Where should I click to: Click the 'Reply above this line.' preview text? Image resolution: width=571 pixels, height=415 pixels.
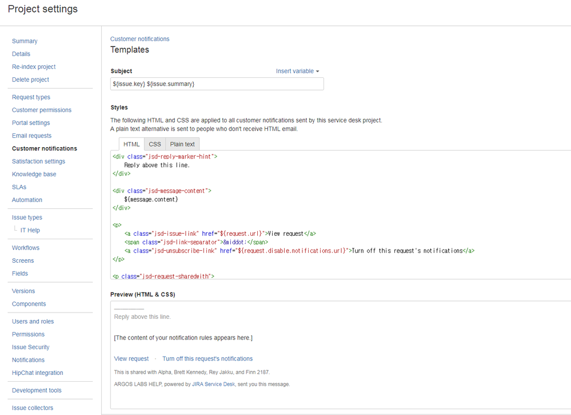pos(142,317)
